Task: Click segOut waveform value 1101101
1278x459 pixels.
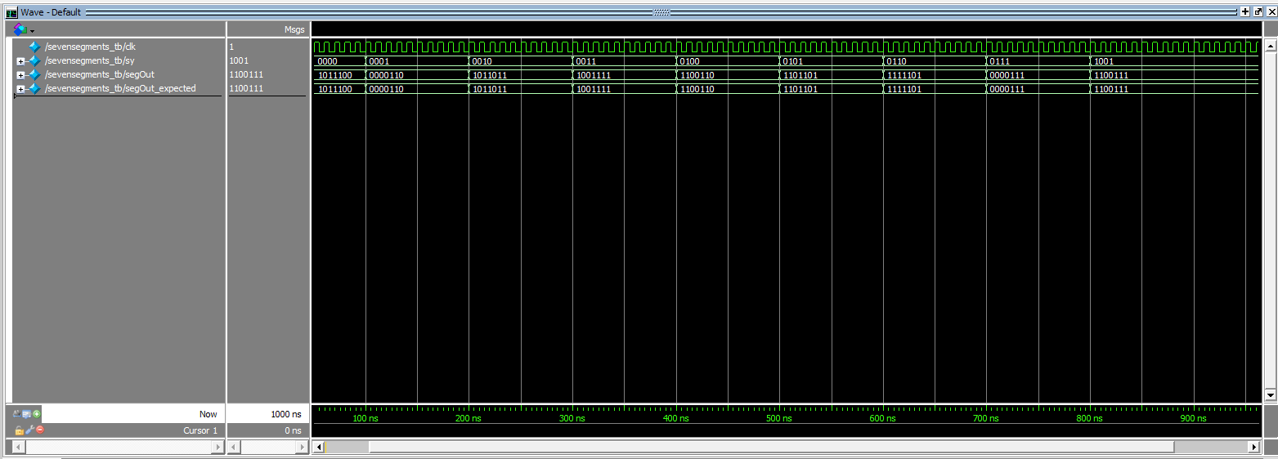Action: 800,75
